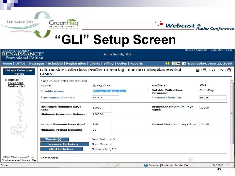The width and height of the screenshot is (235, 176).
Task: Click the Help link in header
Action: pyautogui.click(x=229, y=50)
